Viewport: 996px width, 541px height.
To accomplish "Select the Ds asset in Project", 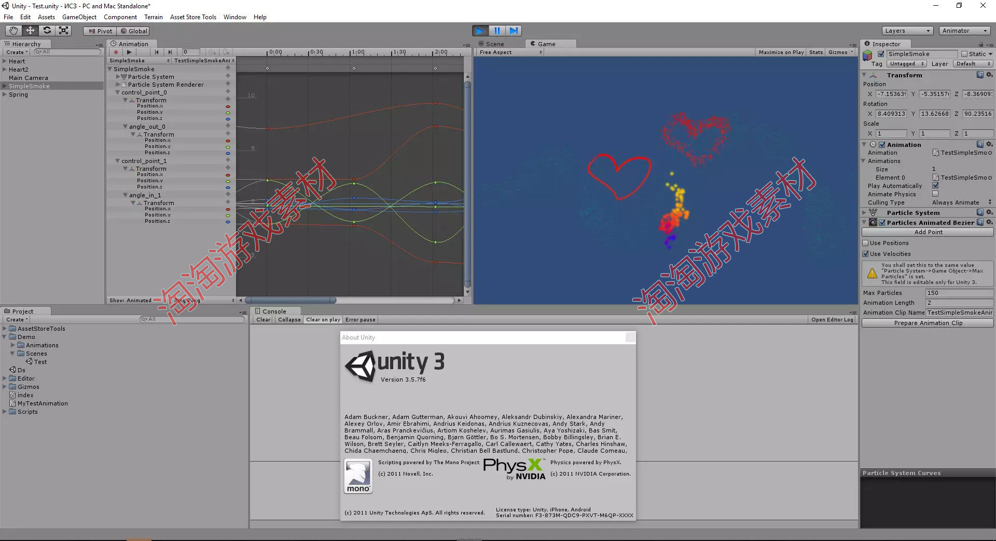I will click(17, 370).
